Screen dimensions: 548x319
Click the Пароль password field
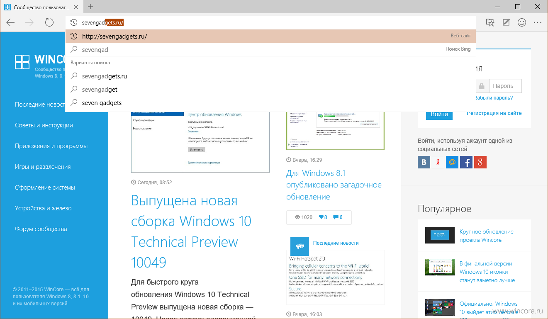pyautogui.click(x=505, y=86)
